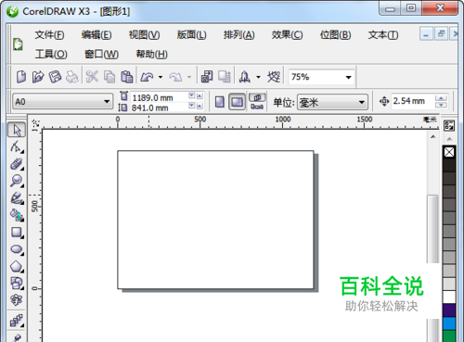This screenshot has width=464, height=342.
Task: Expand the Redo history dropdown arrow
Action: 189,77
